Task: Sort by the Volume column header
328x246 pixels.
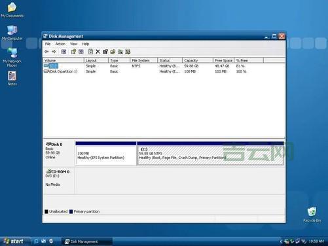Action: click(64, 60)
